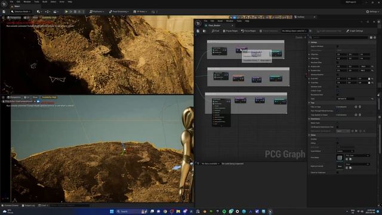
Task: Click the filter icon below the PCG graph
Action: point(198,164)
